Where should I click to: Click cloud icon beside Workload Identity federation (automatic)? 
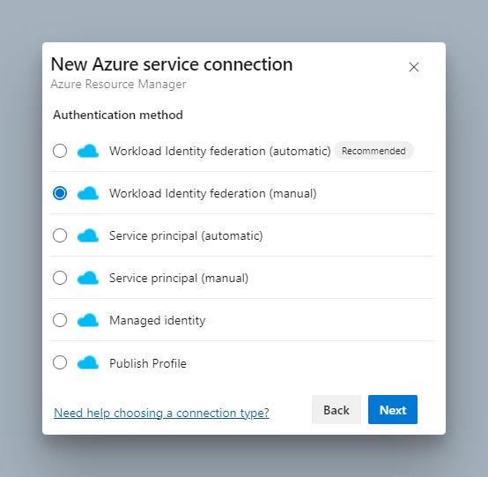pos(88,151)
